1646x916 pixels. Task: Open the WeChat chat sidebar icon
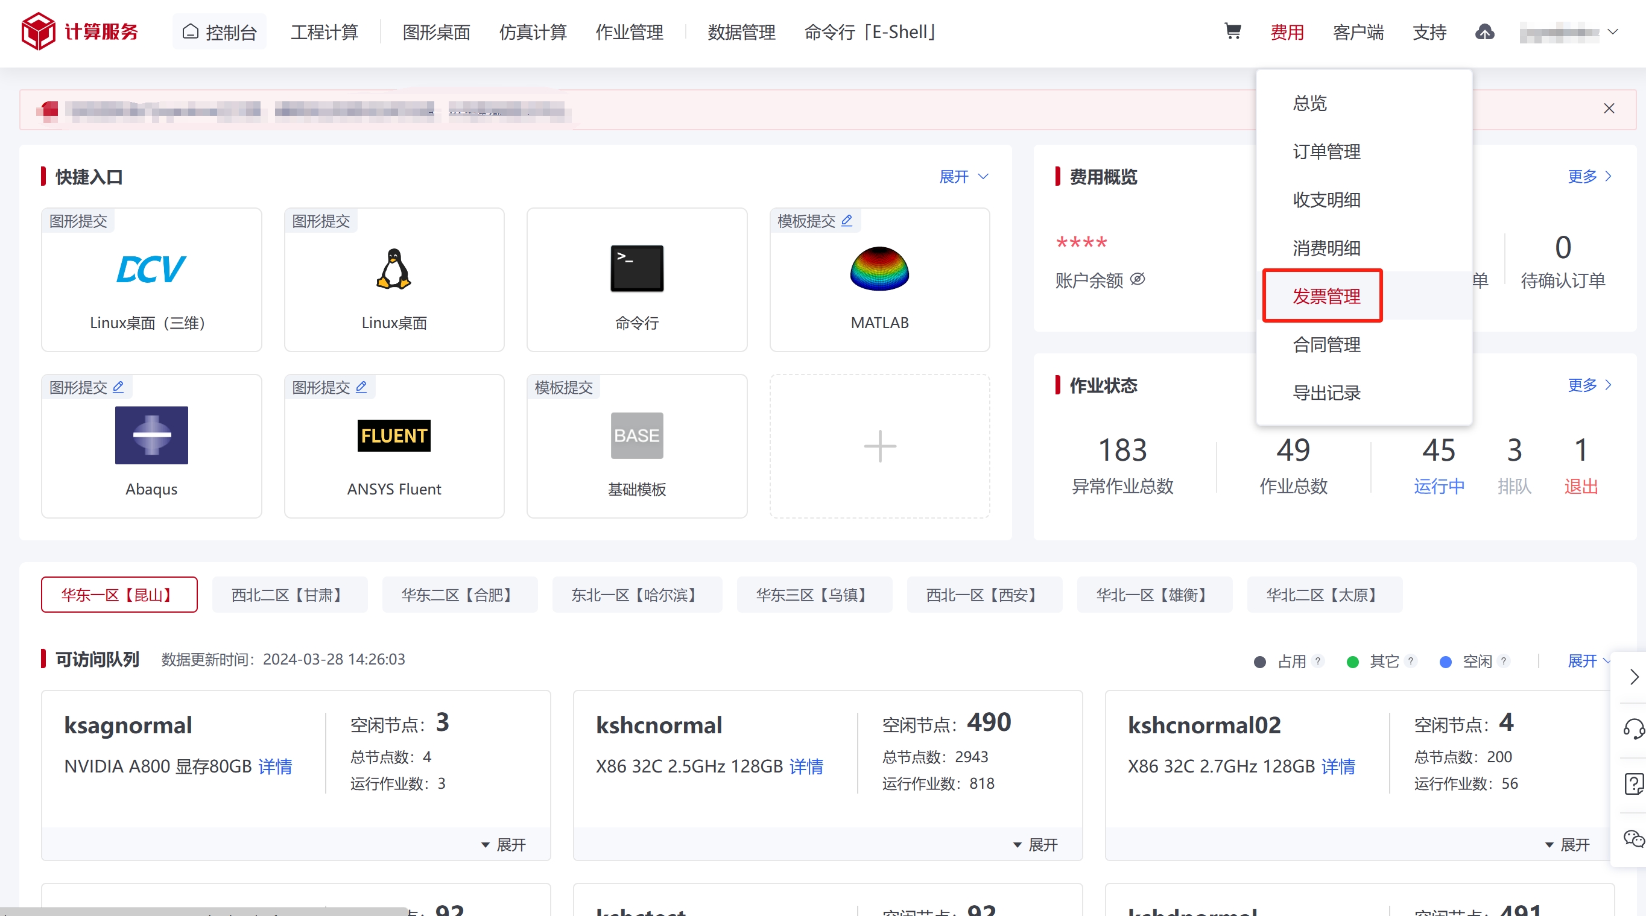click(x=1633, y=839)
